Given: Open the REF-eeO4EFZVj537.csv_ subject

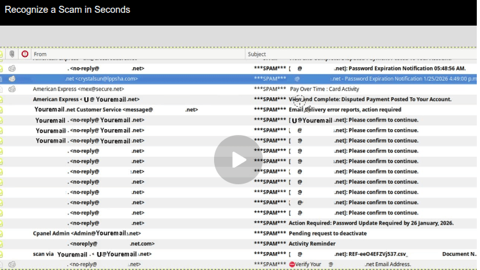Looking at the screenshot, I should click(378, 254).
